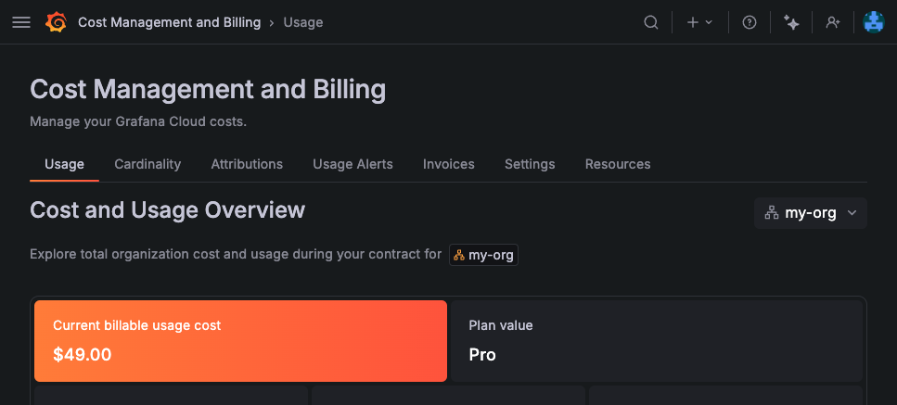Click the 'Manage your Grafana Cloud costs.' text
This screenshot has width=897, height=405.
tap(138, 121)
